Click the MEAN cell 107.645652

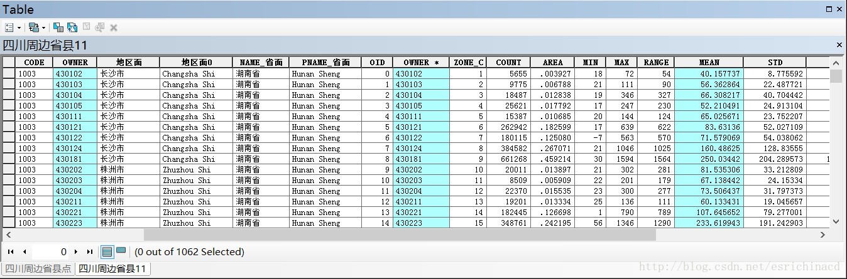point(709,212)
